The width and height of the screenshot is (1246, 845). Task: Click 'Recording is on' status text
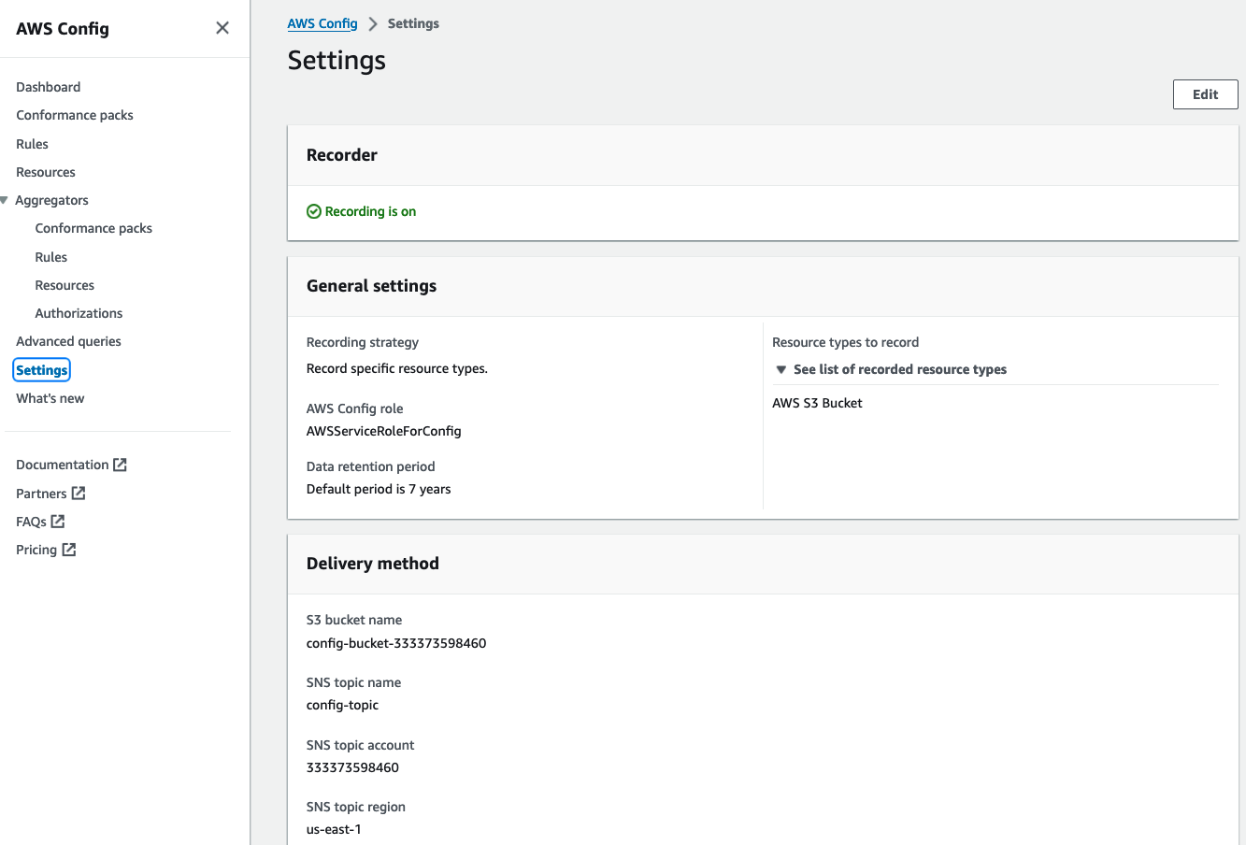point(370,211)
